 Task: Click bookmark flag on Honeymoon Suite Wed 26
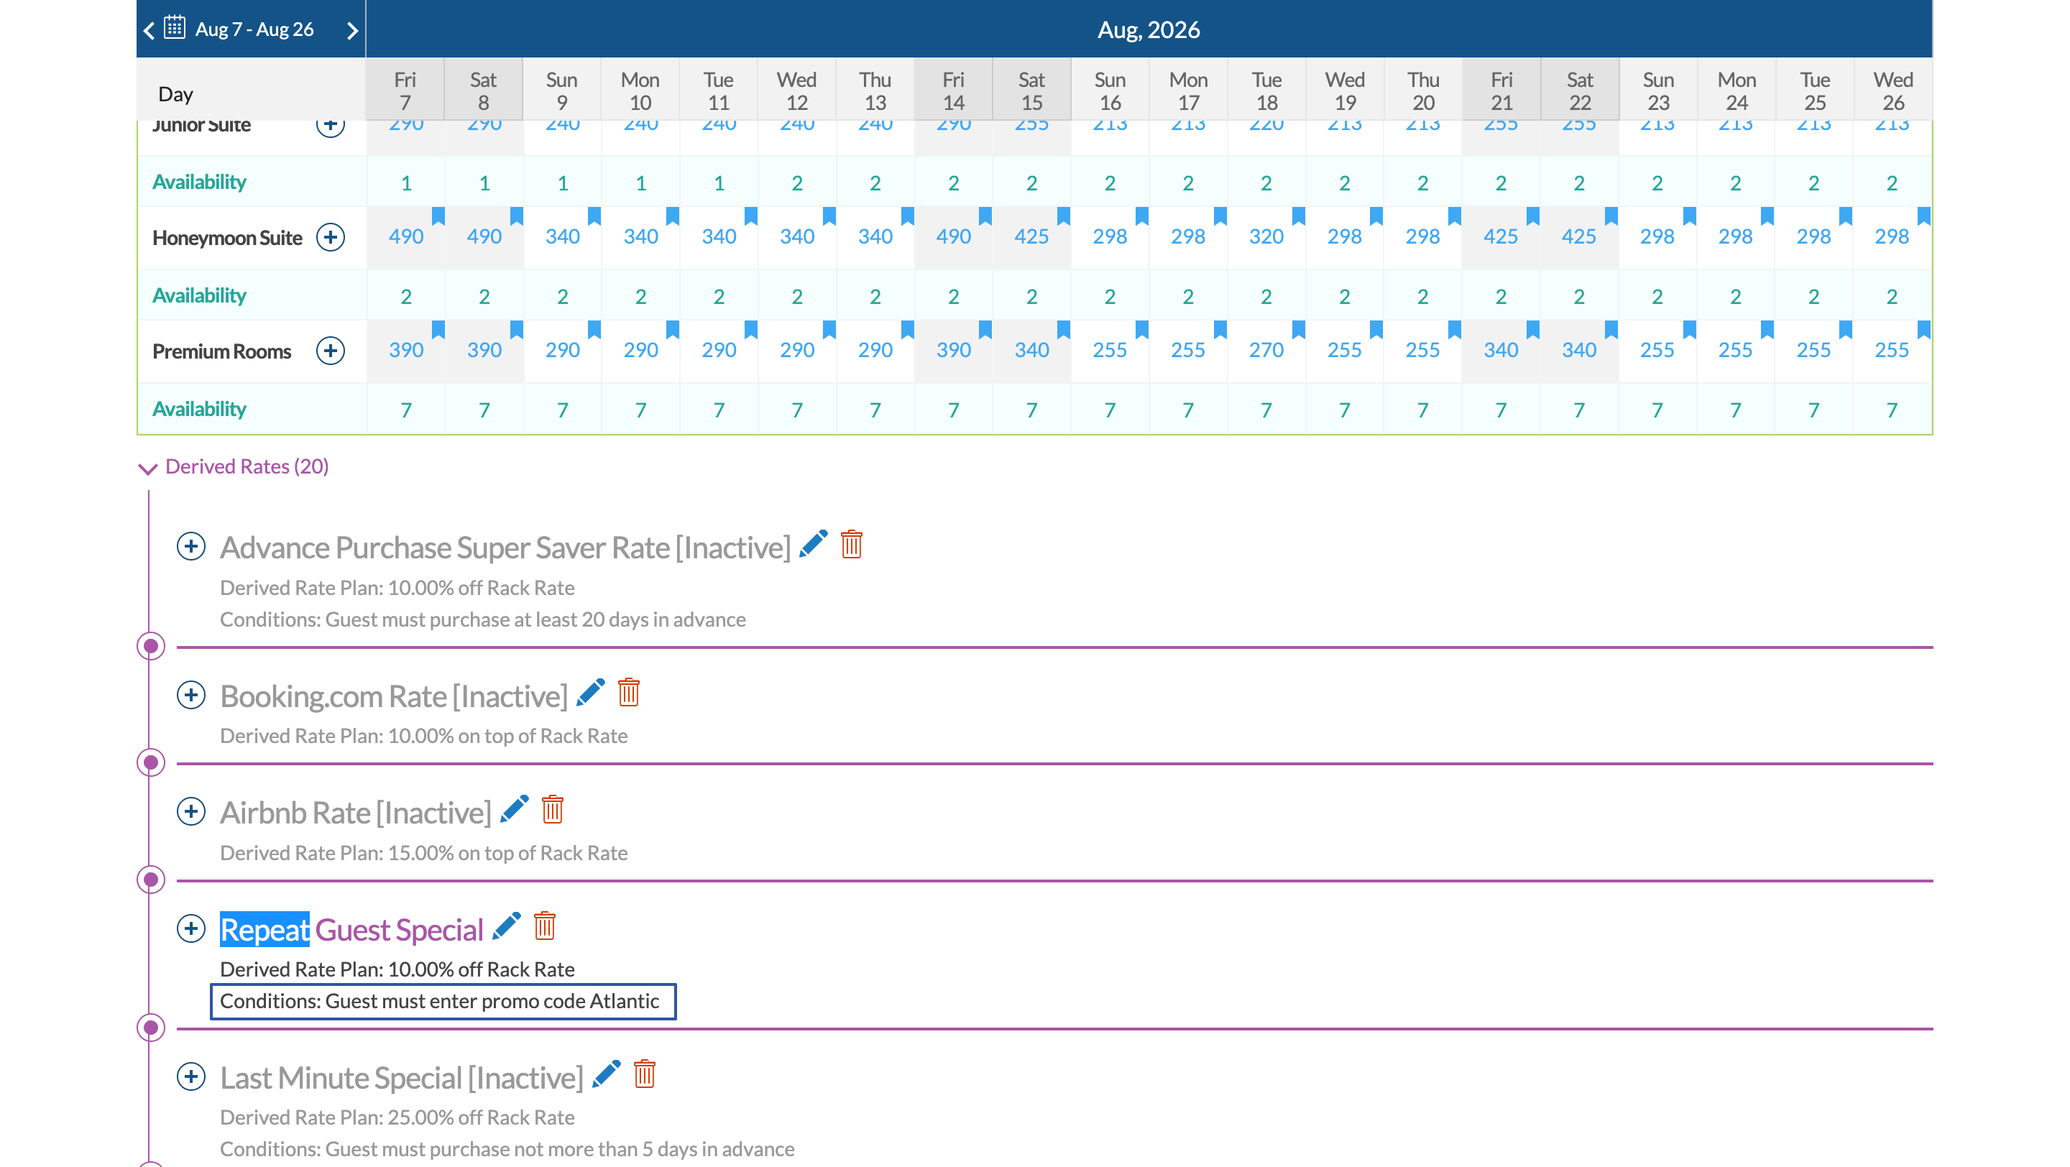tap(1924, 216)
